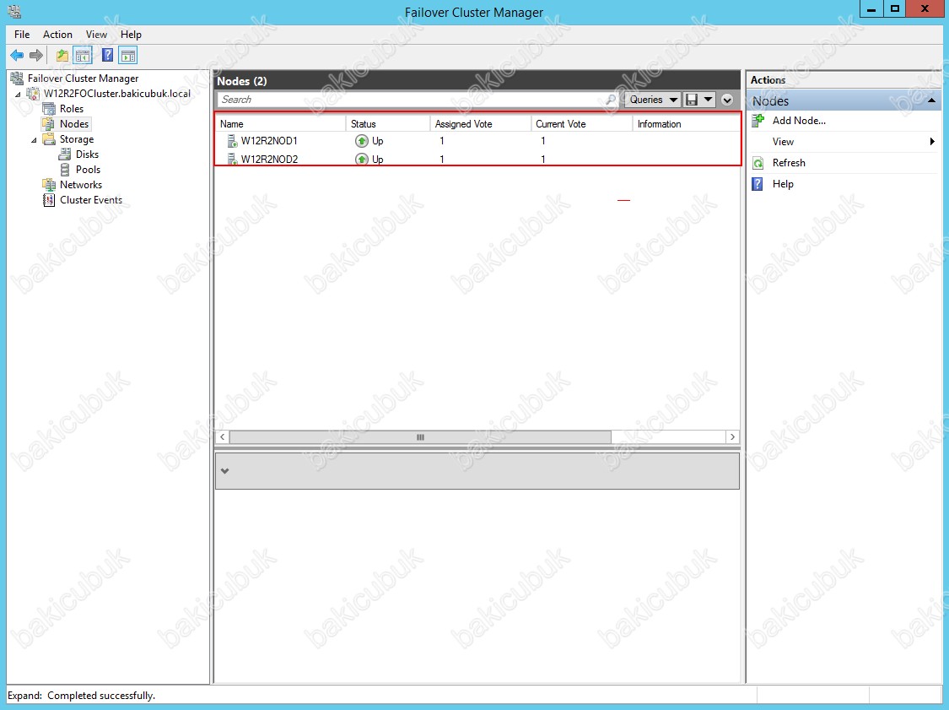Click the scrollbar left arrow
Image resolution: width=949 pixels, height=710 pixels.
(223, 436)
